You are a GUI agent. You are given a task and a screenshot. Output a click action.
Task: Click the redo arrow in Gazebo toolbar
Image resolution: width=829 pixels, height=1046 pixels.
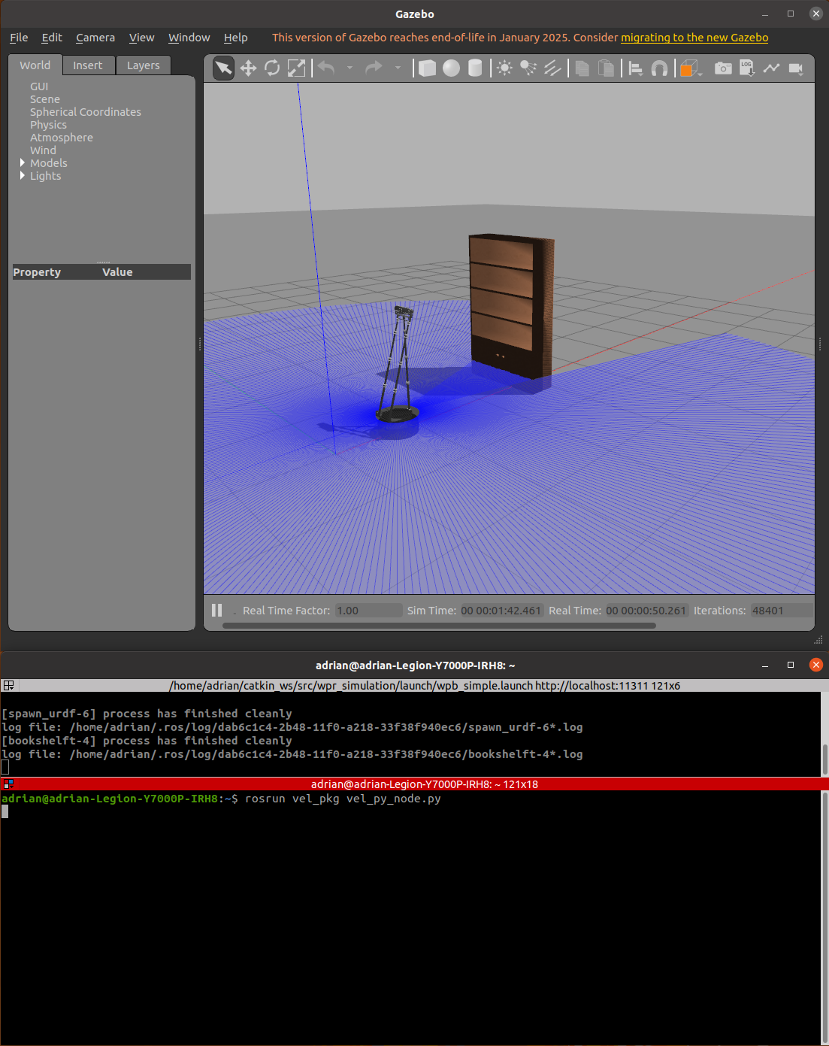(x=374, y=68)
